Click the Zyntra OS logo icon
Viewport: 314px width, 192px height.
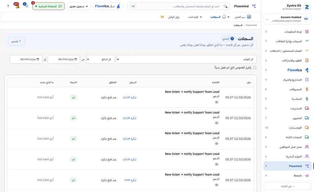307,7
